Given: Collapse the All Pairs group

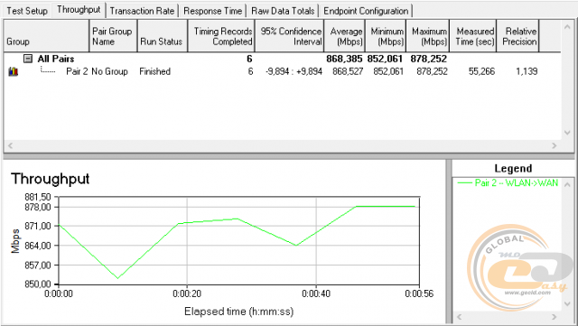Looking at the screenshot, I should 28,59.
